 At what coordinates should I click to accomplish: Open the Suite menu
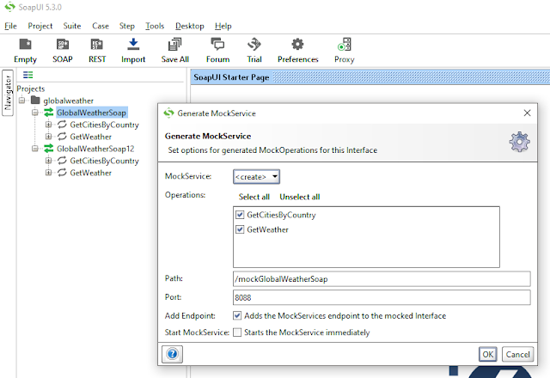click(72, 26)
